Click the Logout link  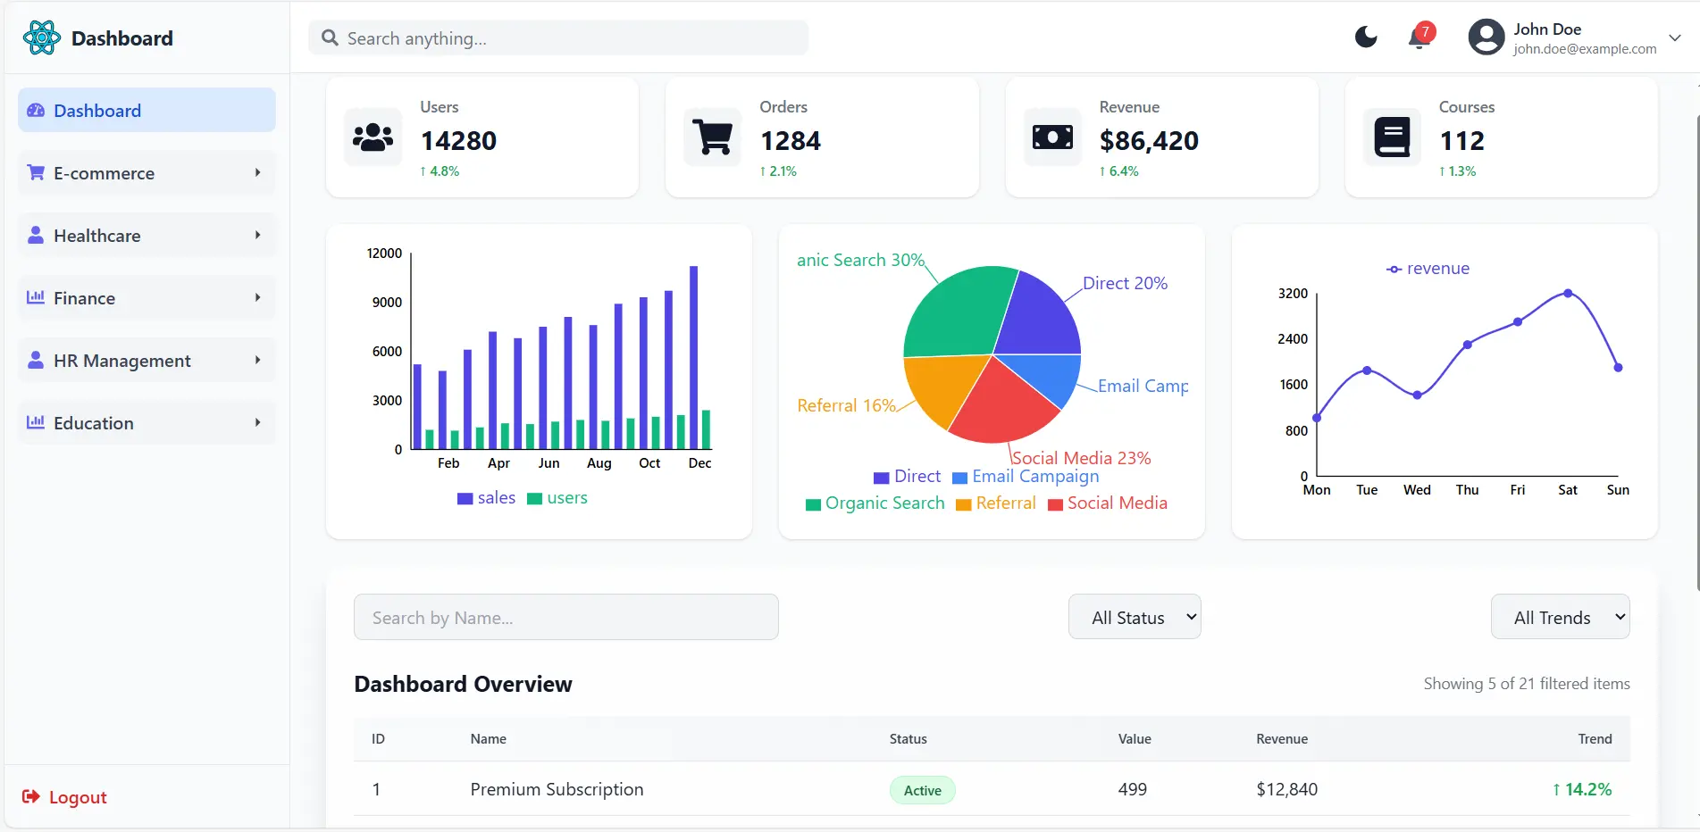coord(64,797)
